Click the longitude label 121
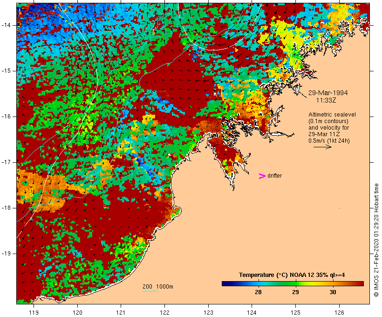This screenshot has width=382, height=317. 121,313
